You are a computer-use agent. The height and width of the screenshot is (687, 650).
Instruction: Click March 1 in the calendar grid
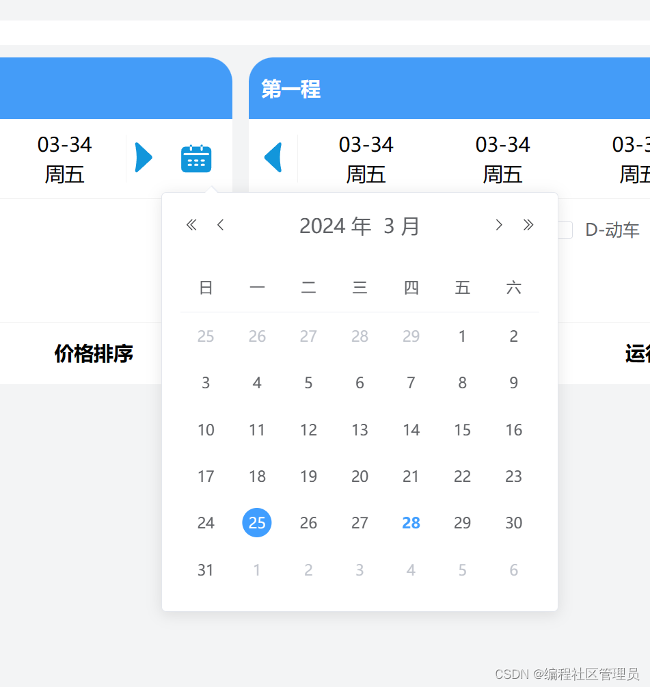click(462, 336)
